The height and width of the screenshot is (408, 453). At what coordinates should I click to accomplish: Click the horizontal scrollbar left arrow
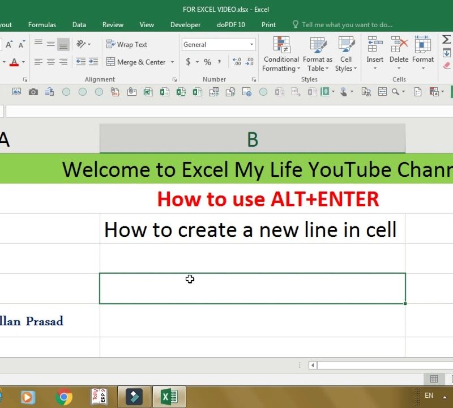point(313,365)
